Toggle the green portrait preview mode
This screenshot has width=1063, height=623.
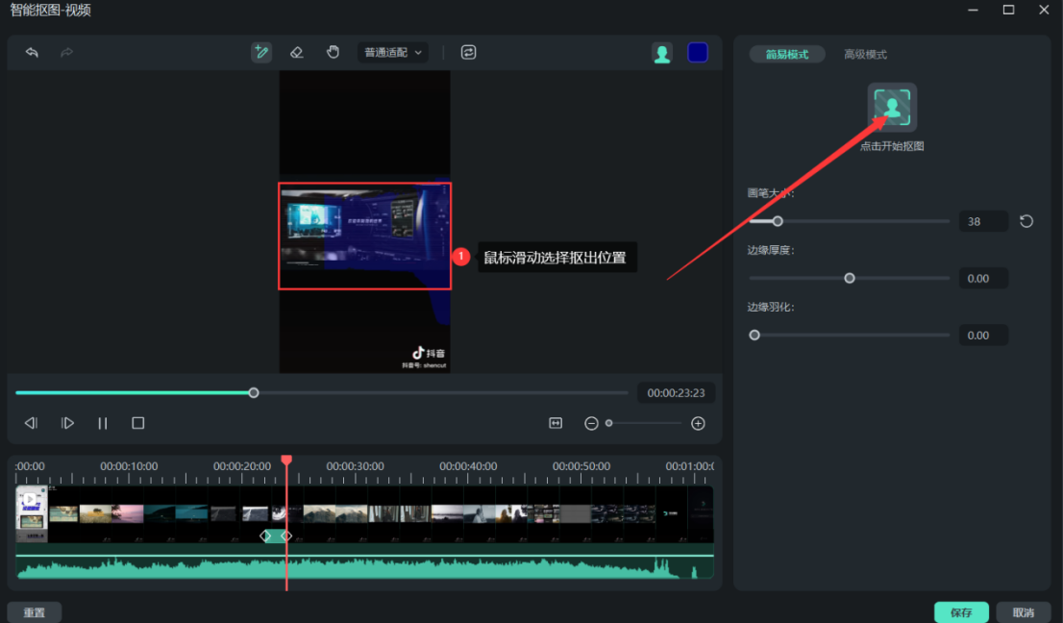(x=662, y=54)
